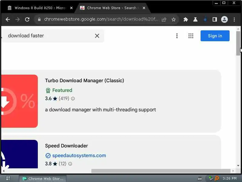Click the vertical scrollbar up arrow
Image resolution: width=242 pixels, height=182 pixels.
click(x=238, y=29)
